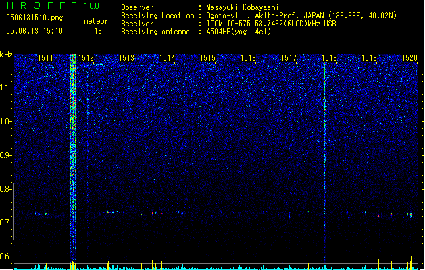
Task: Click the 0.6 kHz frequency label
Action: [x=6, y=256]
